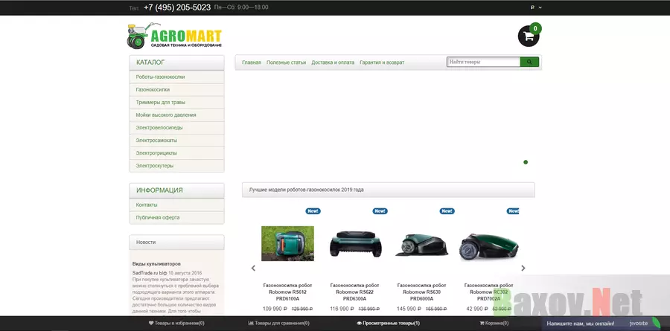This screenshot has width=670, height=331.
Task: Click the Новости panel header
Action: coord(176,242)
